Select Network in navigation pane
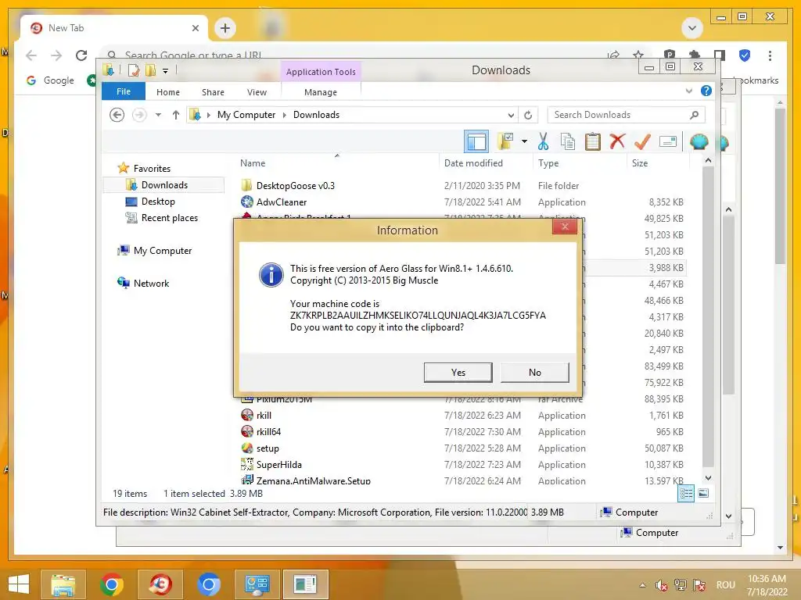Screen dimensions: 801x600 (x=151, y=283)
